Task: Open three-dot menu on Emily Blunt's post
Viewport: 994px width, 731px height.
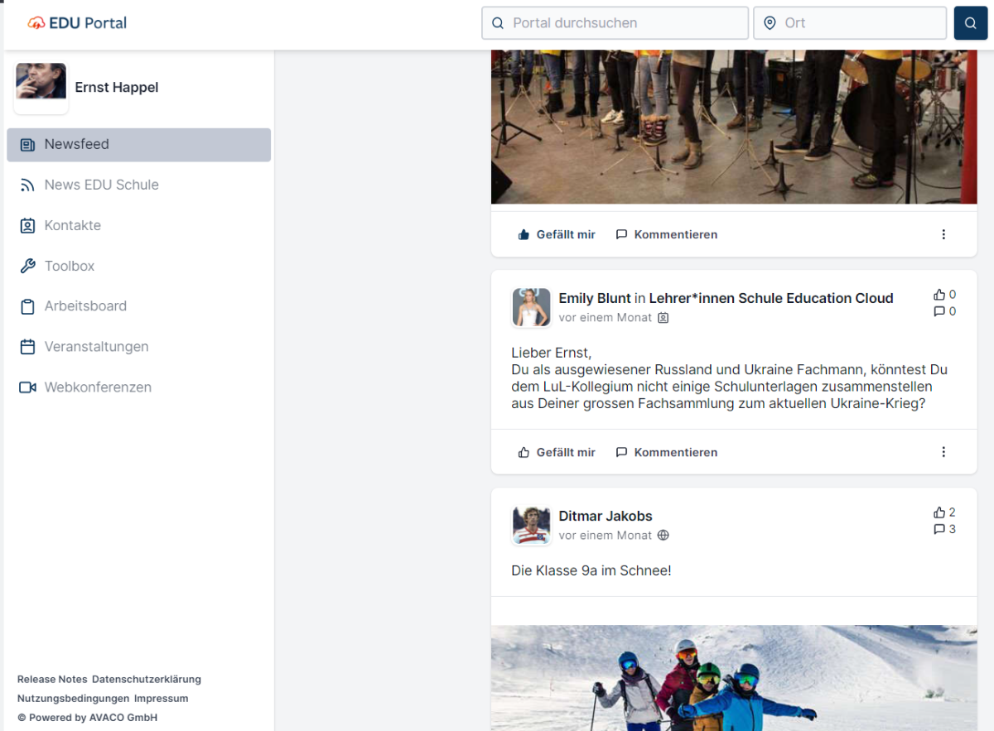Action: 943,452
